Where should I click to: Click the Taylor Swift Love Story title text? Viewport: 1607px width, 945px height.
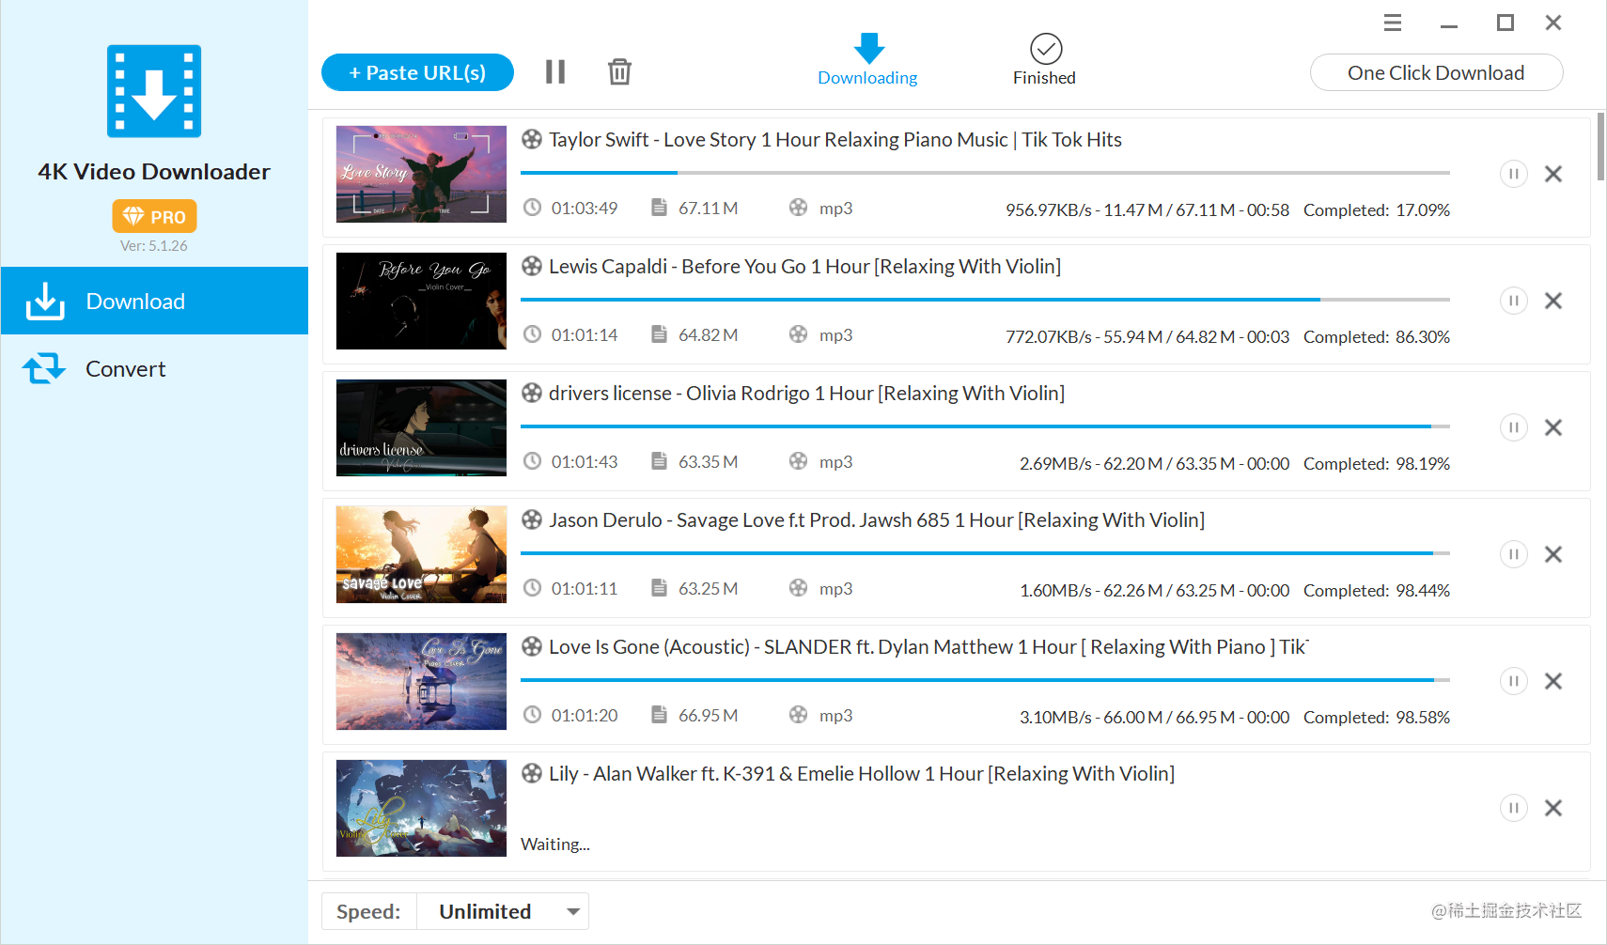pyautogui.click(x=835, y=140)
